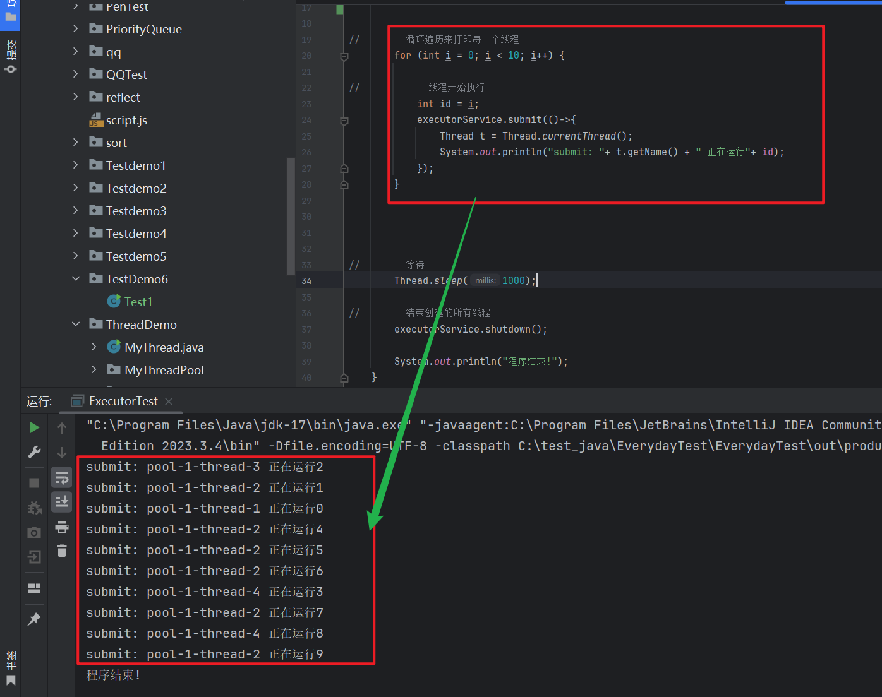
Task: Select Testdemo4 folder in tree
Action: [136, 234]
